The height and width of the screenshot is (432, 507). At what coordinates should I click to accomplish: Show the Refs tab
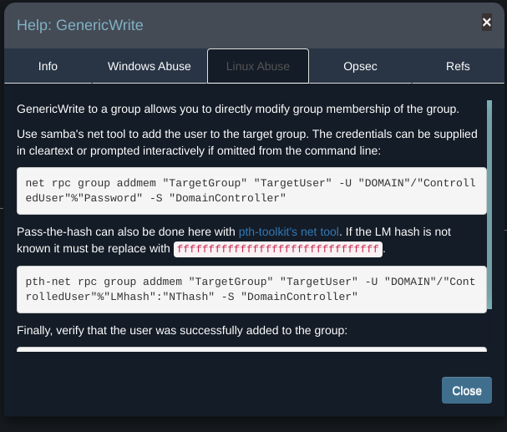pyautogui.click(x=458, y=66)
